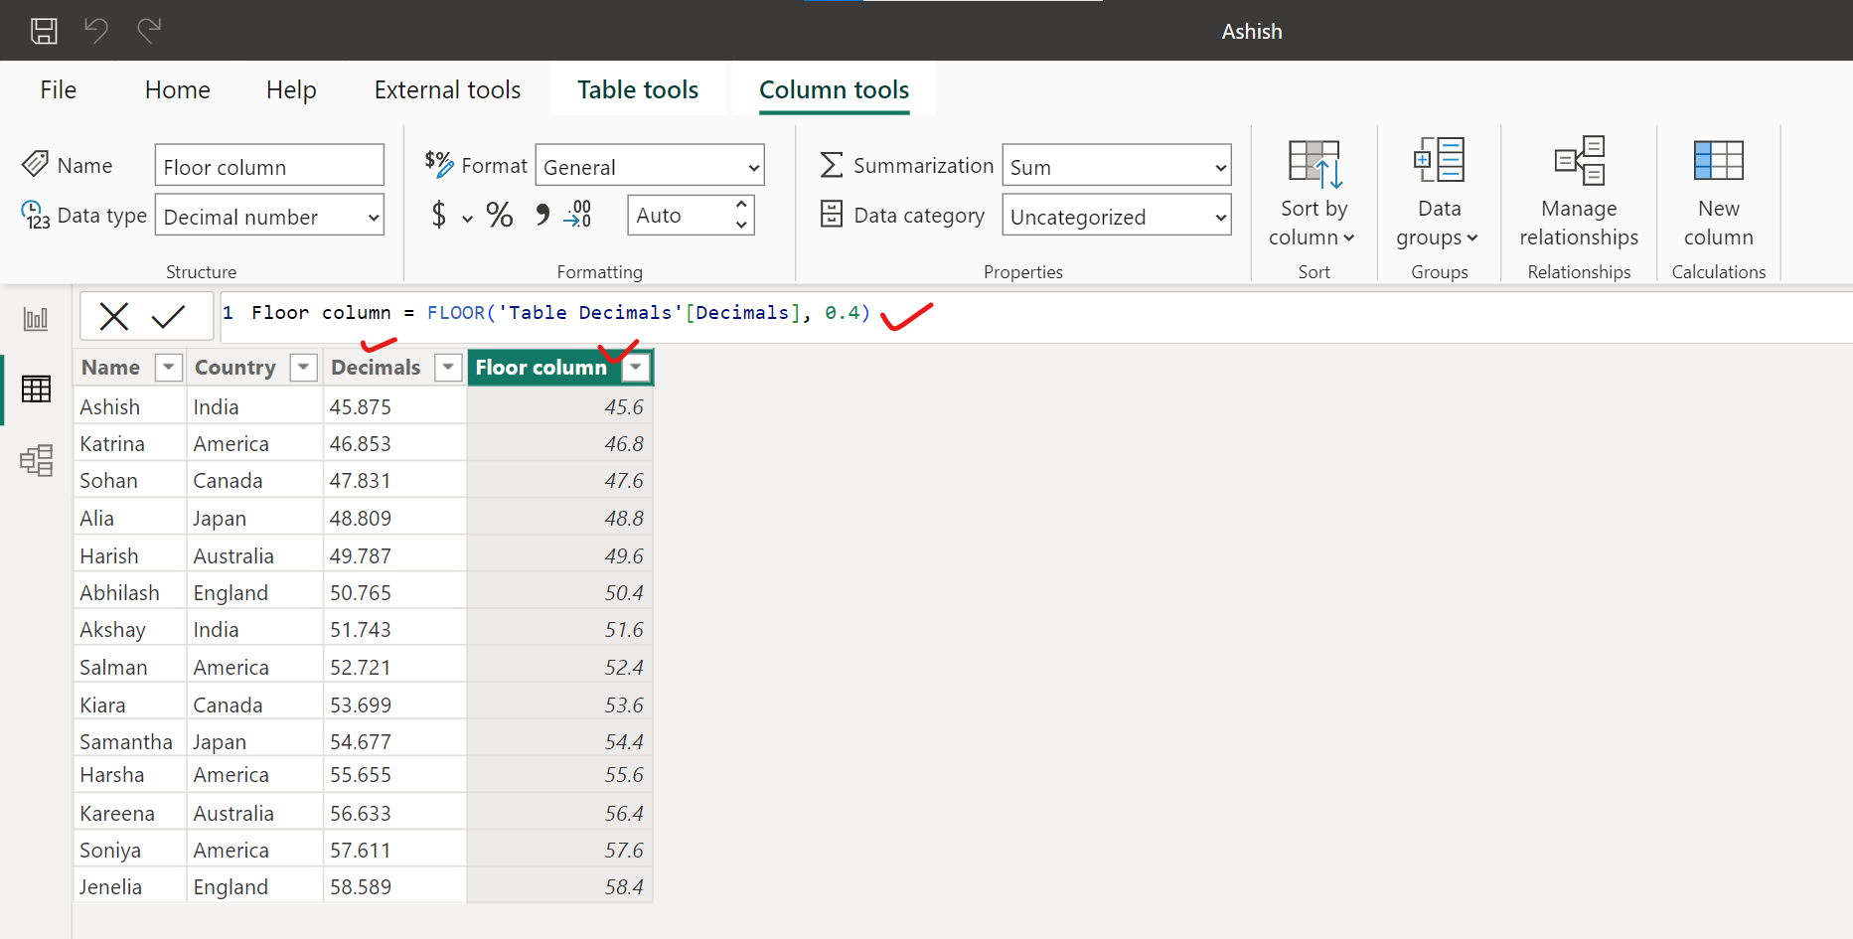Open the Format dropdown showing General
This screenshot has width=1853, height=939.
pyautogui.click(x=650, y=165)
